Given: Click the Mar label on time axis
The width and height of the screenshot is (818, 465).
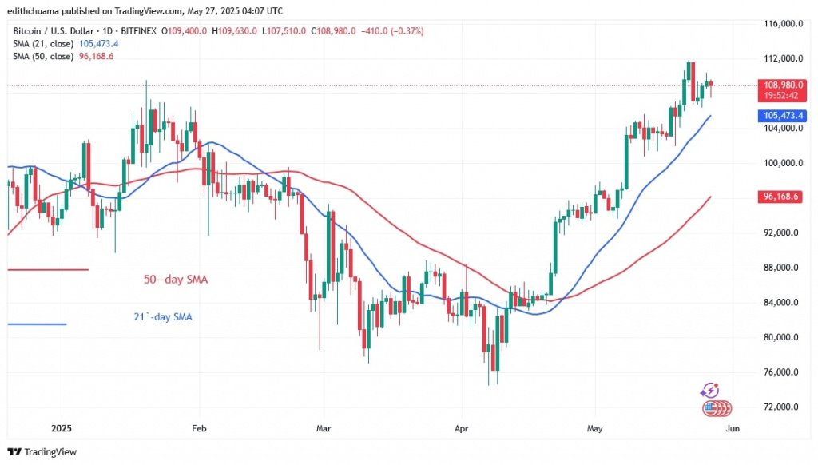Looking at the screenshot, I should (323, 429).
